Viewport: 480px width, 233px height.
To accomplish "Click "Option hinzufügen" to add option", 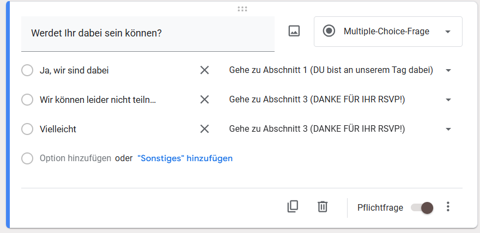I will pos(75,158).
